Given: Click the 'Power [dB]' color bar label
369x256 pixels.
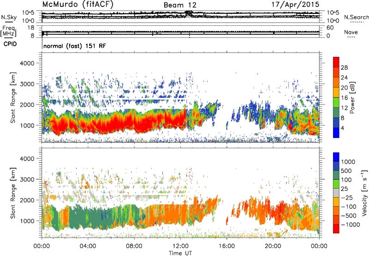Looking at the screenshot, I should (x=352, y=98).
